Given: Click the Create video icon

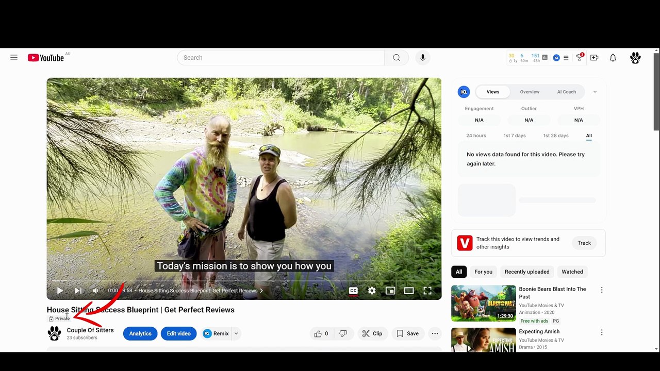Looking at the screenshot, I should [595, 58].
